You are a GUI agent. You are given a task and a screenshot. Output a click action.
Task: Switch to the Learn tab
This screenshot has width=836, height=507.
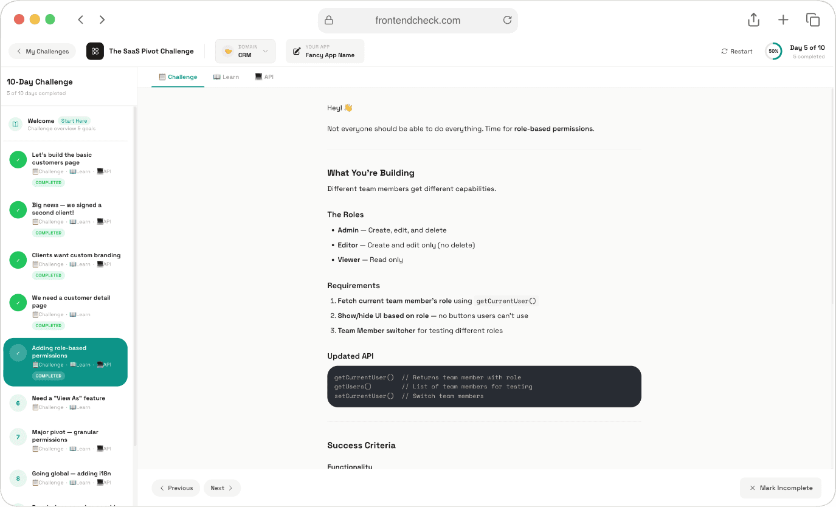tap(226, 77)
